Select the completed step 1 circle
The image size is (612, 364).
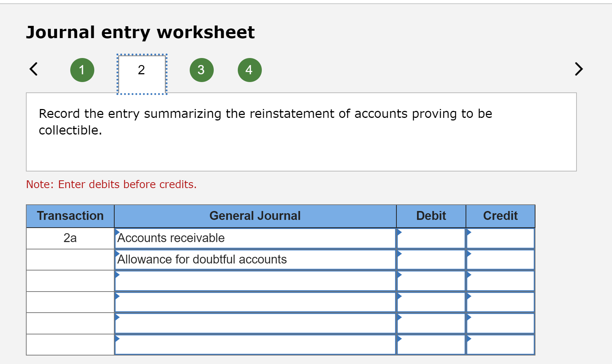pyautogui.click(x=82, y=69)
